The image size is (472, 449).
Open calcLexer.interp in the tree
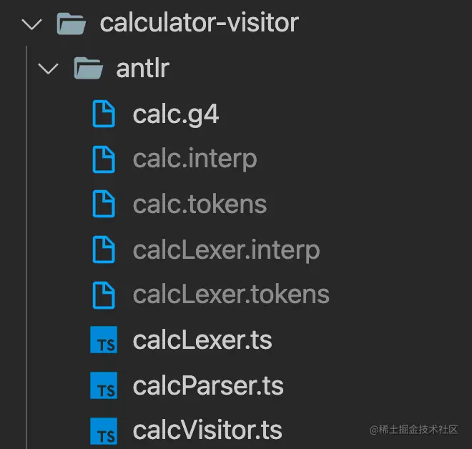[x=227, y=250]
